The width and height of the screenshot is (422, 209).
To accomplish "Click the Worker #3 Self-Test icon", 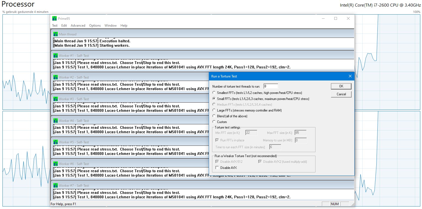I will 56,99.
